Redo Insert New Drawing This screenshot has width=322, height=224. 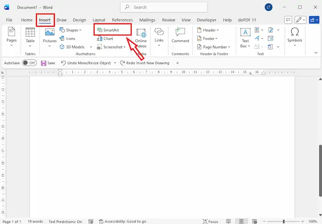[144, 63]
